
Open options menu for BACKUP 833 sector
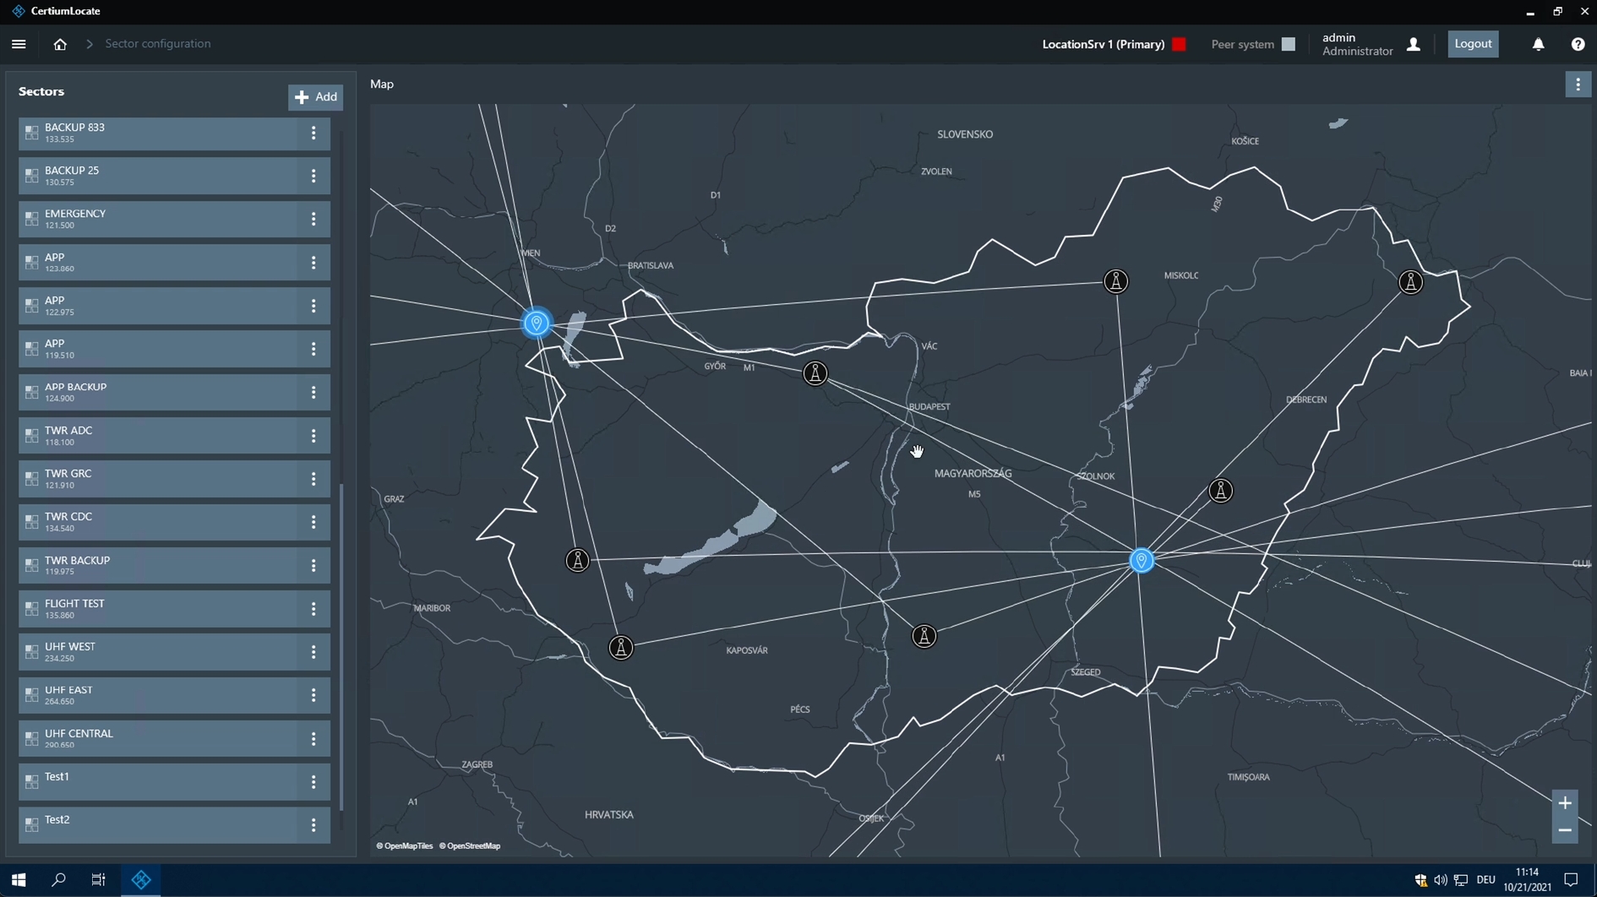pyautogui.click(x=313, y=133)
